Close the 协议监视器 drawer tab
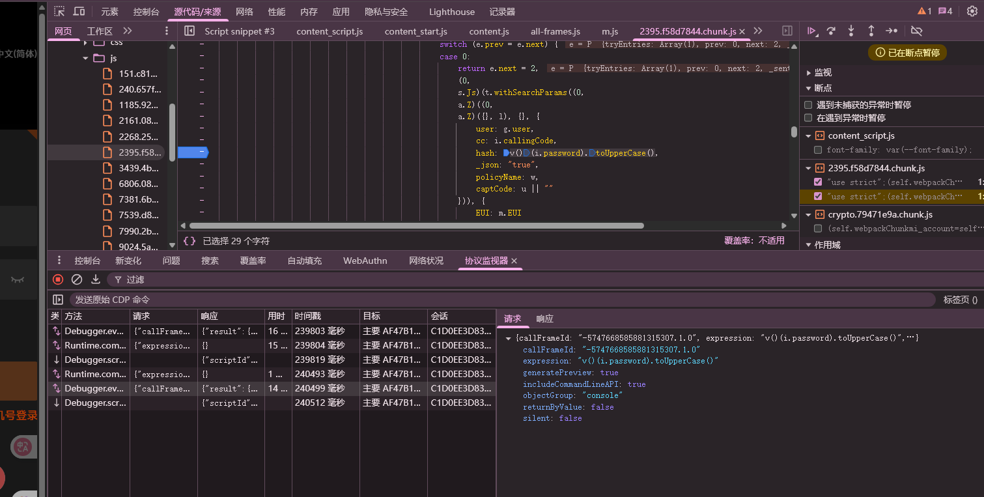984x497 pixels. 514,261
